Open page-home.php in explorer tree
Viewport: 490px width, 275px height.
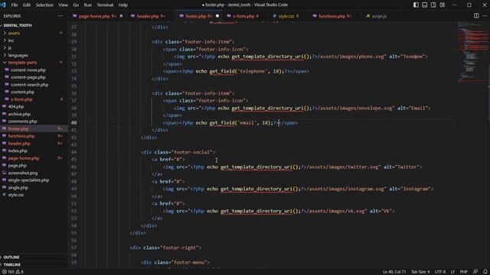click(34, 158)
